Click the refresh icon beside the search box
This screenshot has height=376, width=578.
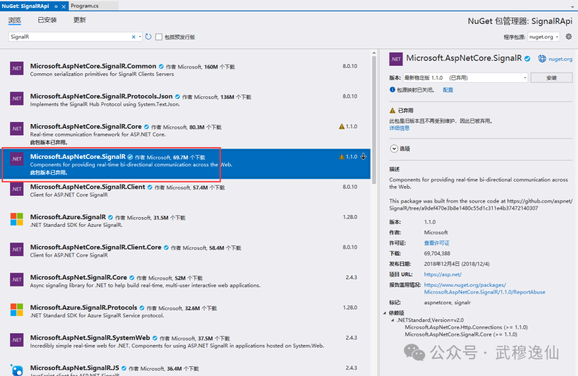coord(148,36)
